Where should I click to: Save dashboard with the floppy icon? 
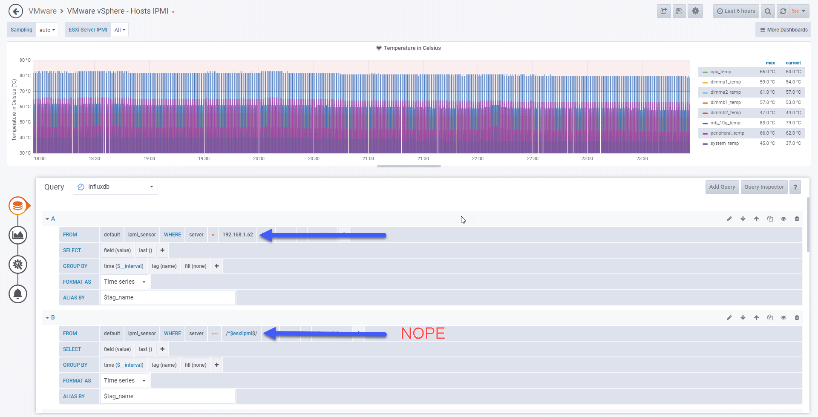tap(680, 11)
